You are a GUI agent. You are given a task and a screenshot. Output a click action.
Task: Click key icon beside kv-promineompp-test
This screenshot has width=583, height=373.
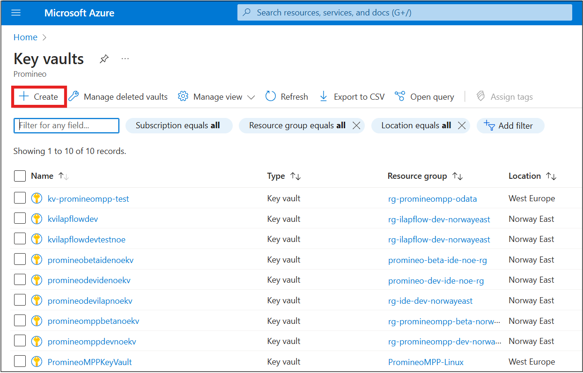coord(37,198)
